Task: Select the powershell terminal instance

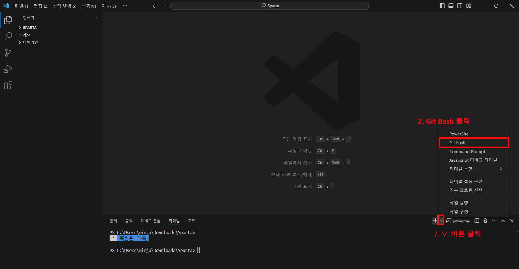Action: click(458, 221)
